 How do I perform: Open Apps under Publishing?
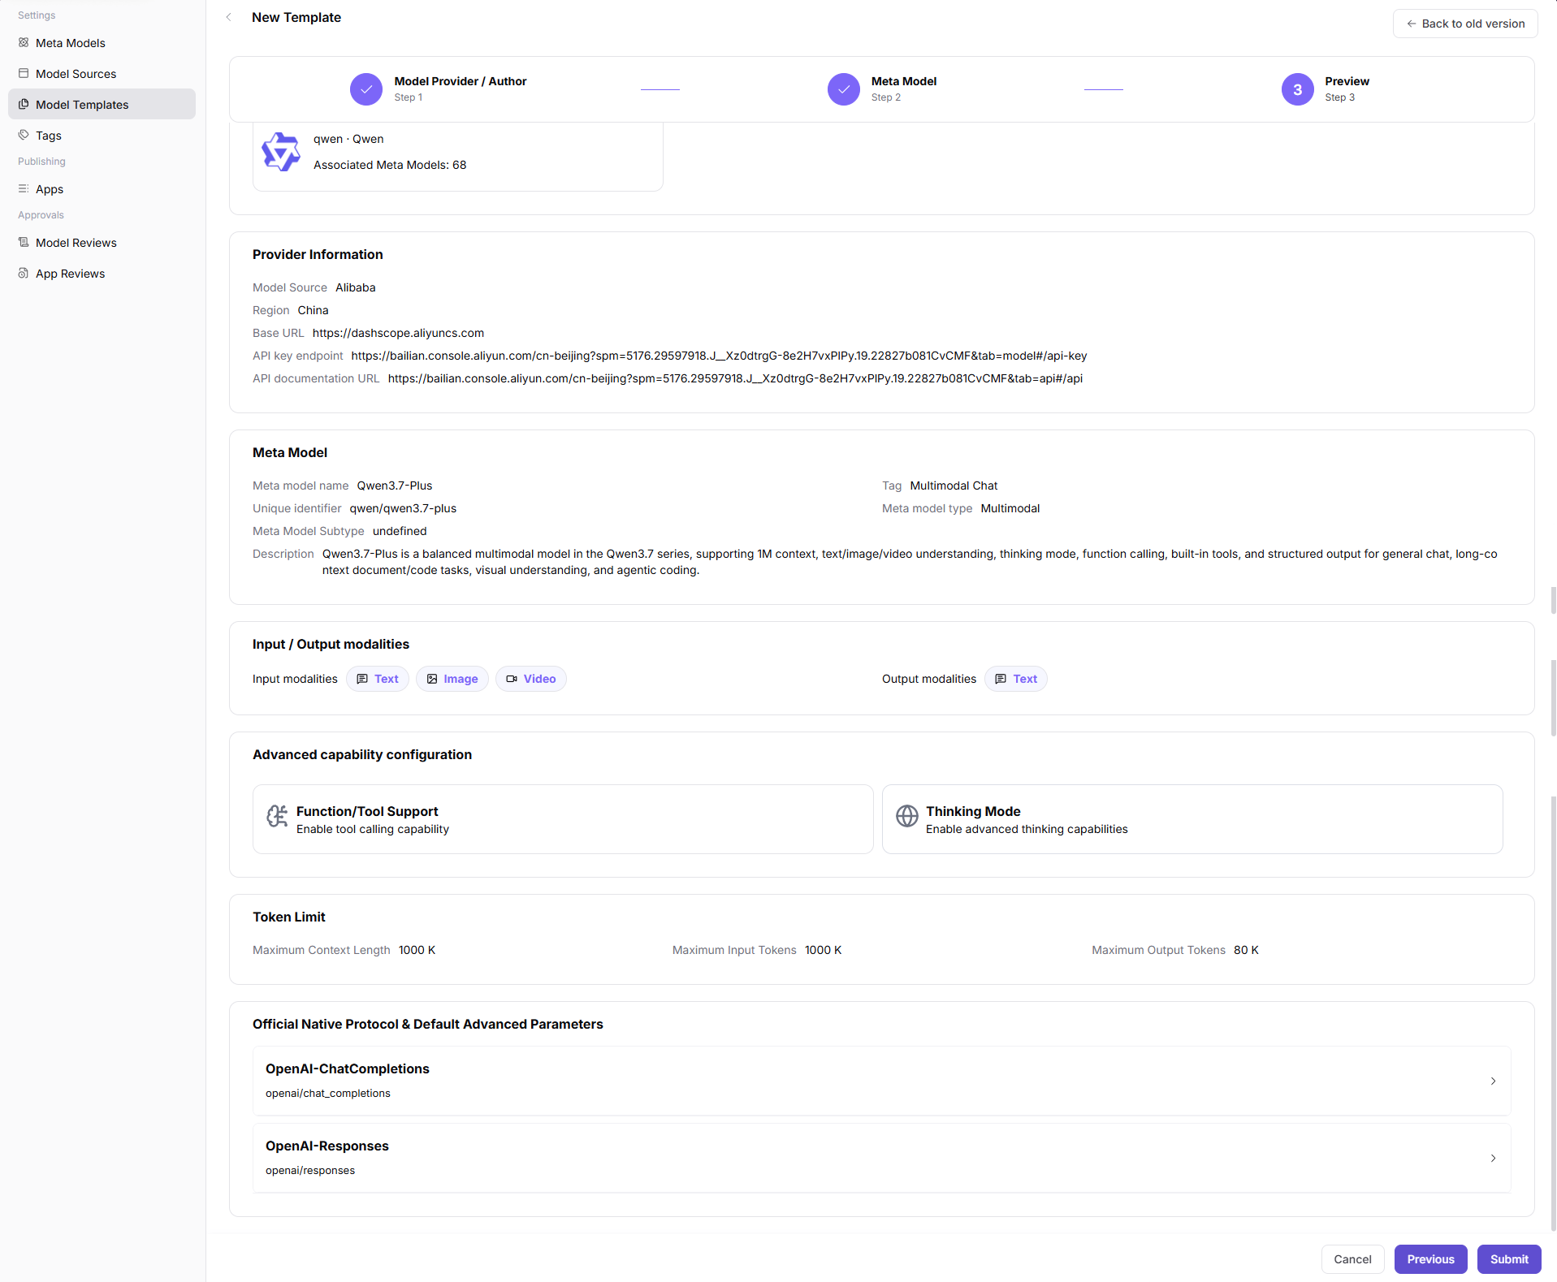point(102,188)
